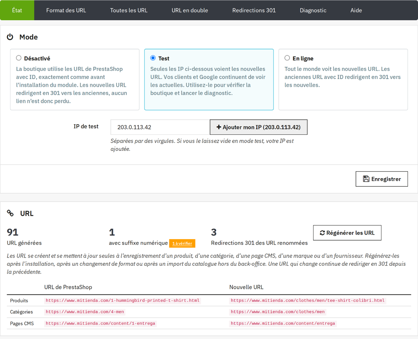Click the power icon beside Mode heading

pyautogui.click(x=10, y=37)
